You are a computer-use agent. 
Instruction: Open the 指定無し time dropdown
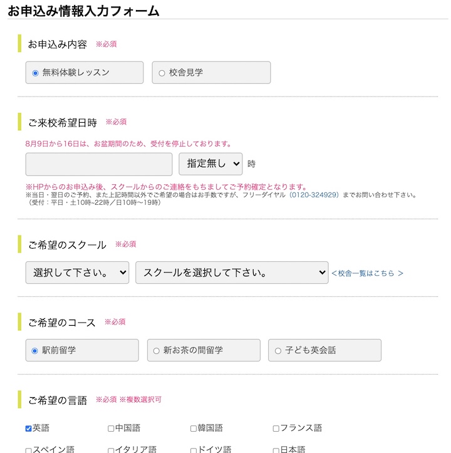210,164
